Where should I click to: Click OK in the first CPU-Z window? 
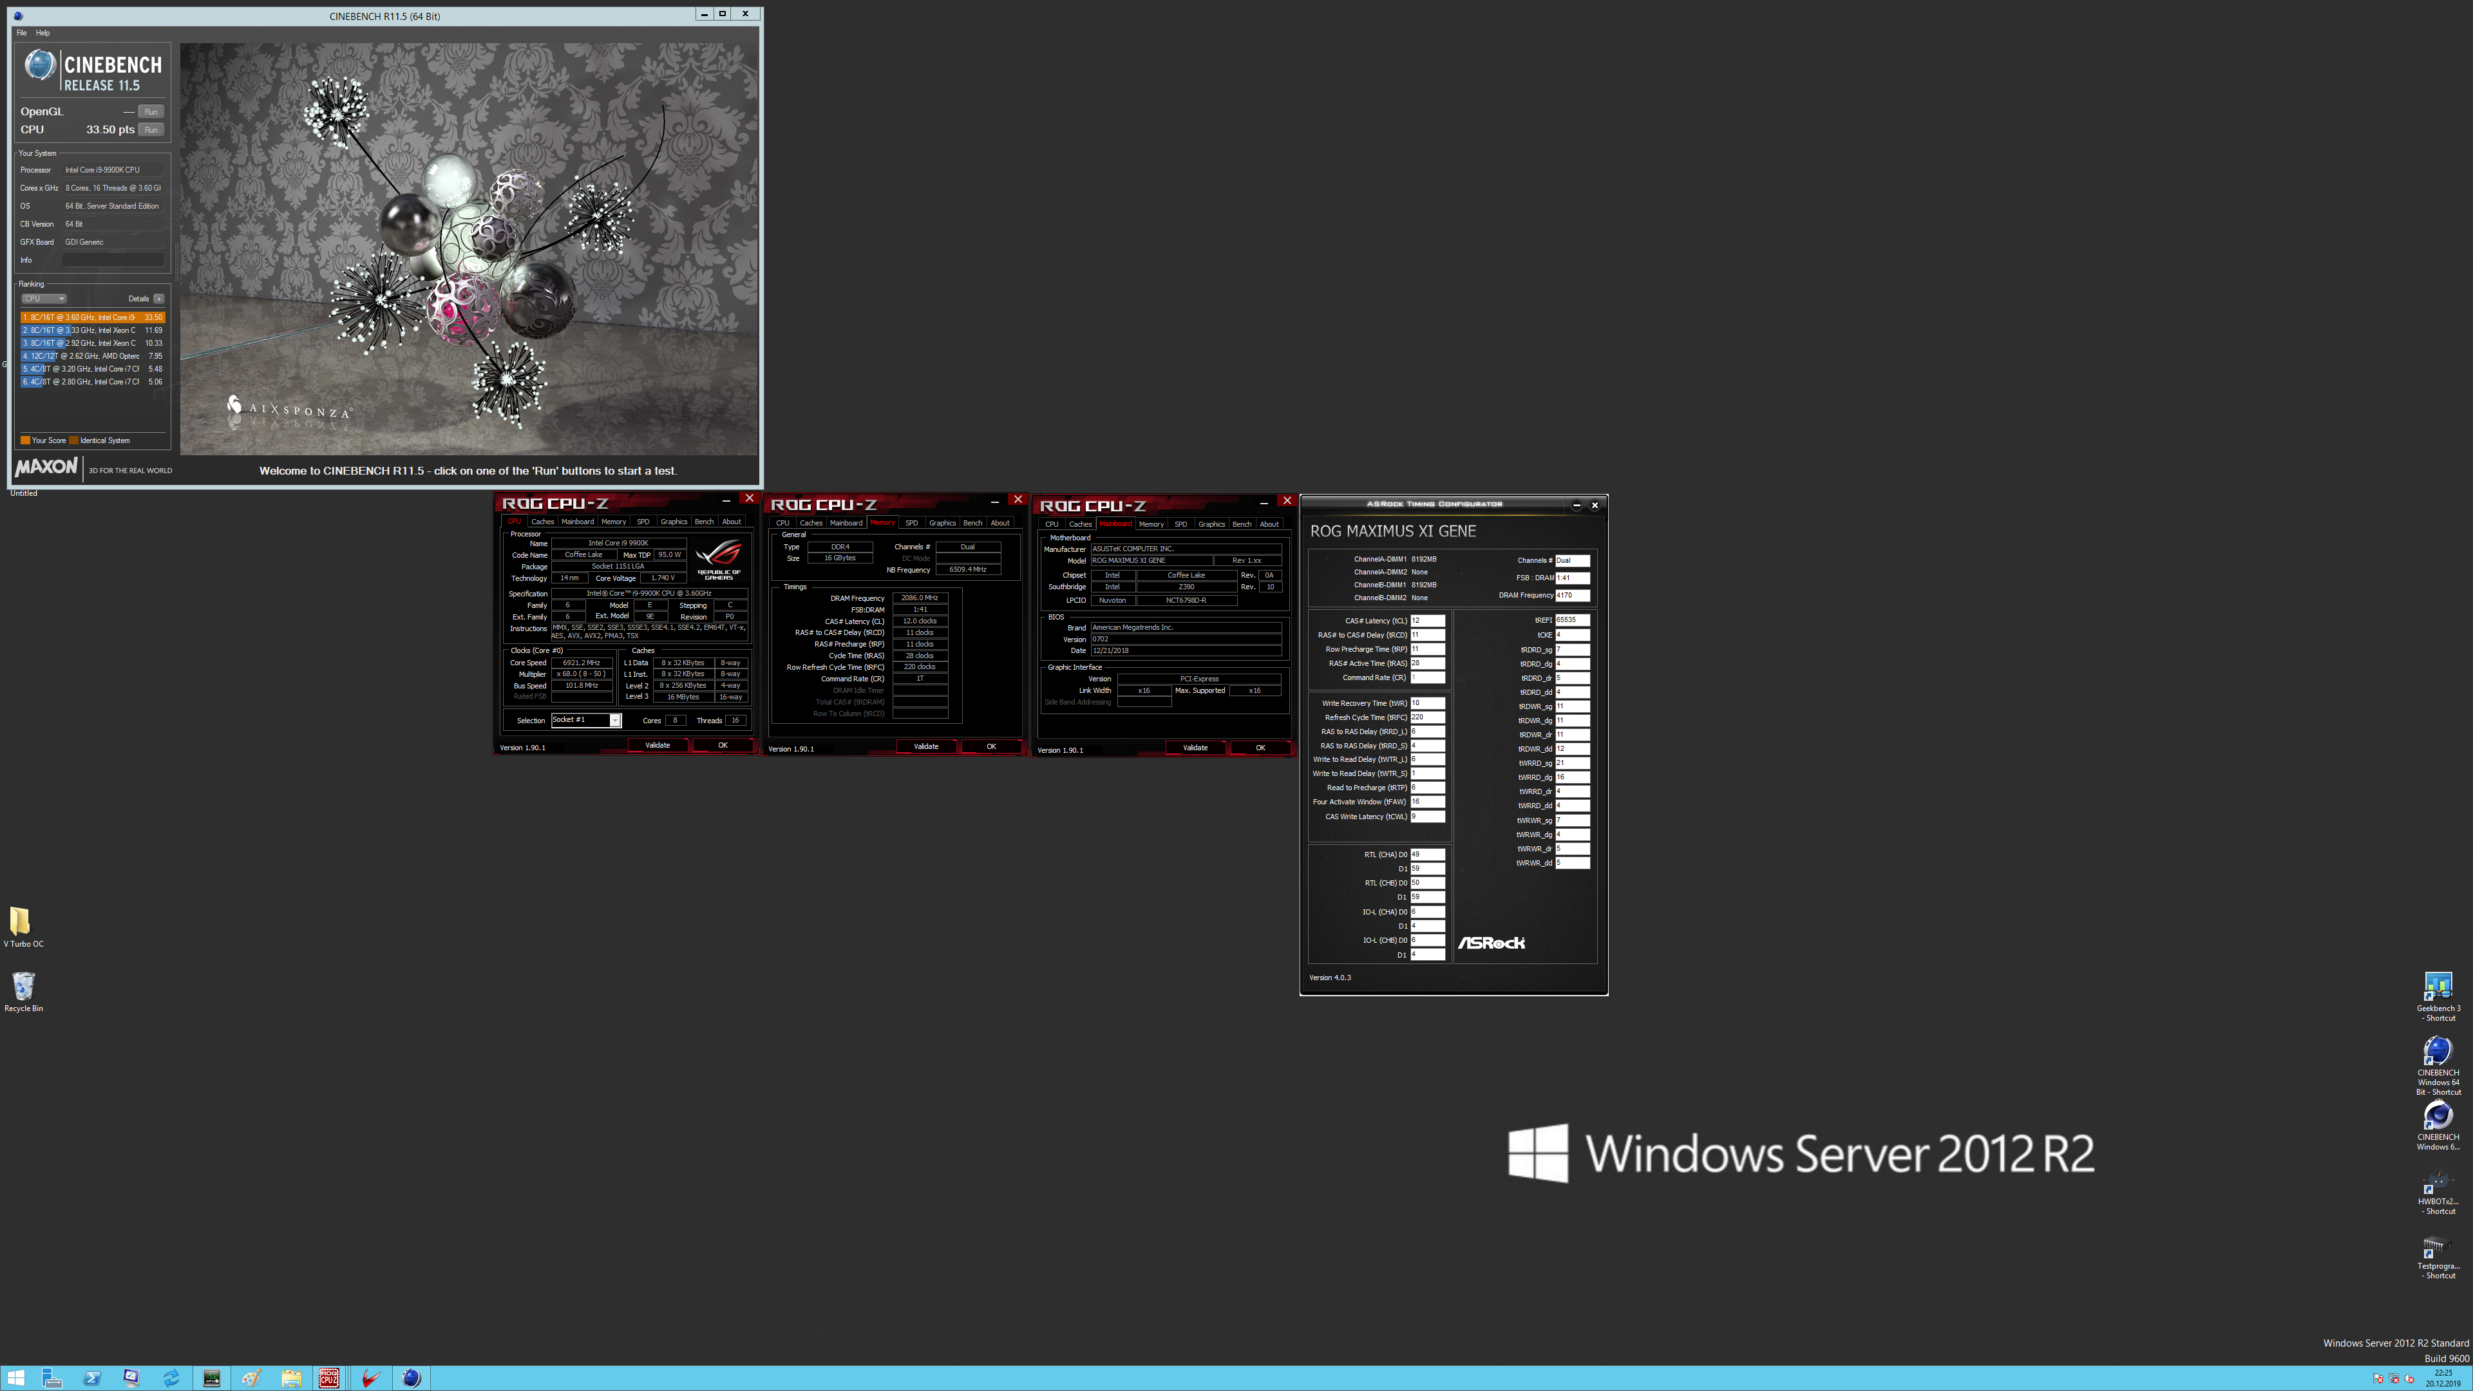pos(723,745)
